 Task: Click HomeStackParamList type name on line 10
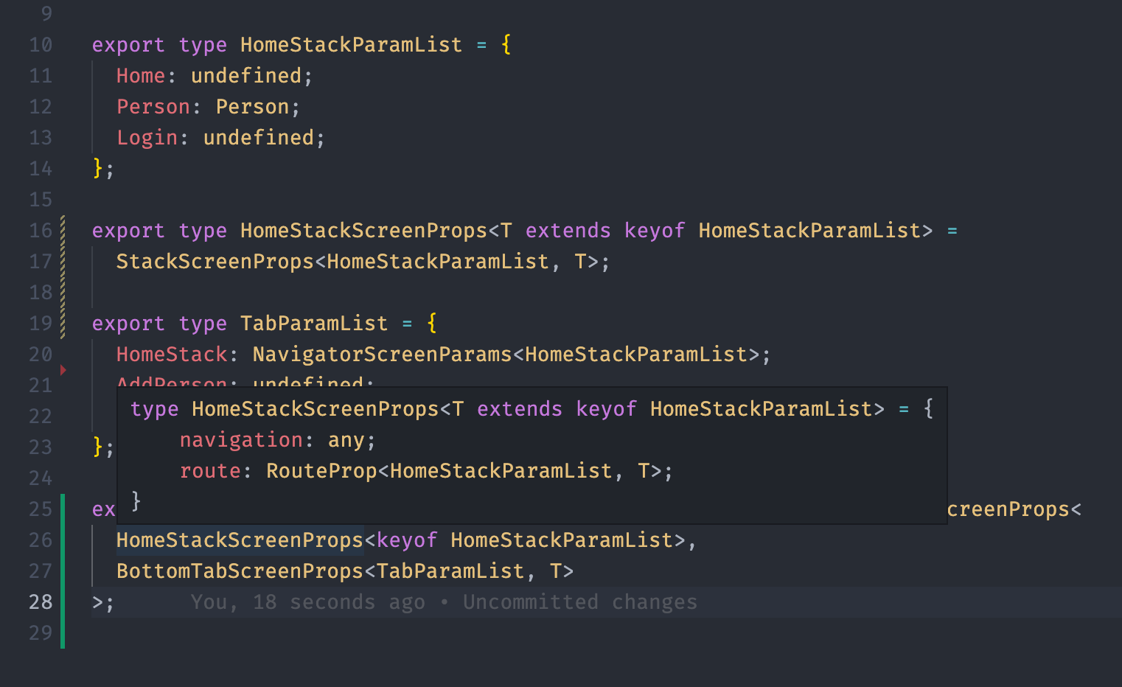(x=351, y=45)
